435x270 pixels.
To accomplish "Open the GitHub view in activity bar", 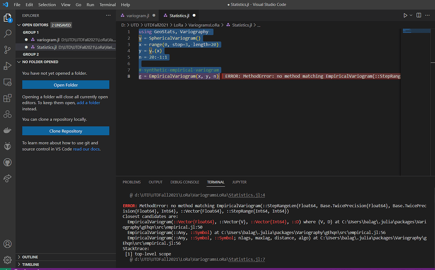I will (7, 163).
